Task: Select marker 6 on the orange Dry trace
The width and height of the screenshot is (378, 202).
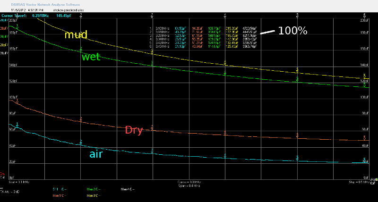Action: [x=364, y=138]
